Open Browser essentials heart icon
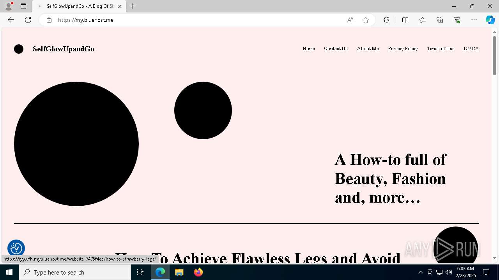The image size is (499, 280). click(457, 20)
